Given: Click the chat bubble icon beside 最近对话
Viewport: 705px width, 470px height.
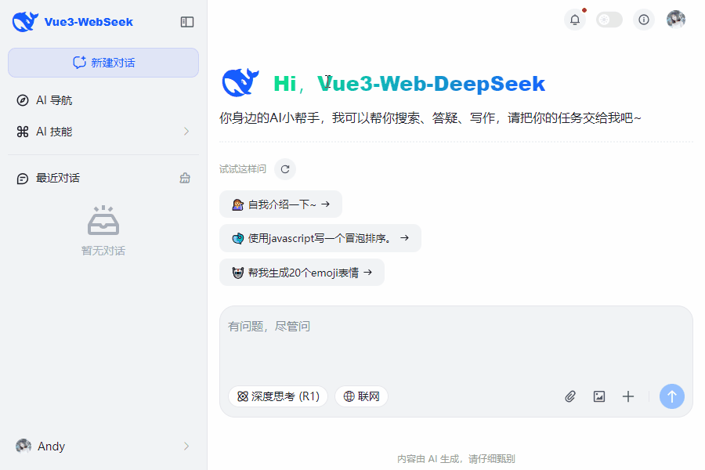Looking at the screenshot, I should pos(23,179).
